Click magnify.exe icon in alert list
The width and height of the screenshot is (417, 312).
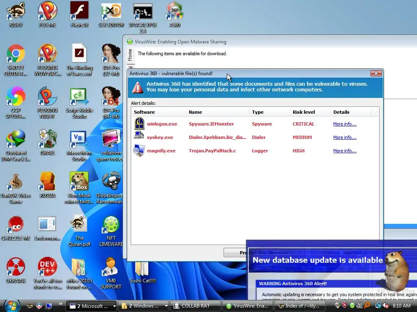[x=139, y=150]
